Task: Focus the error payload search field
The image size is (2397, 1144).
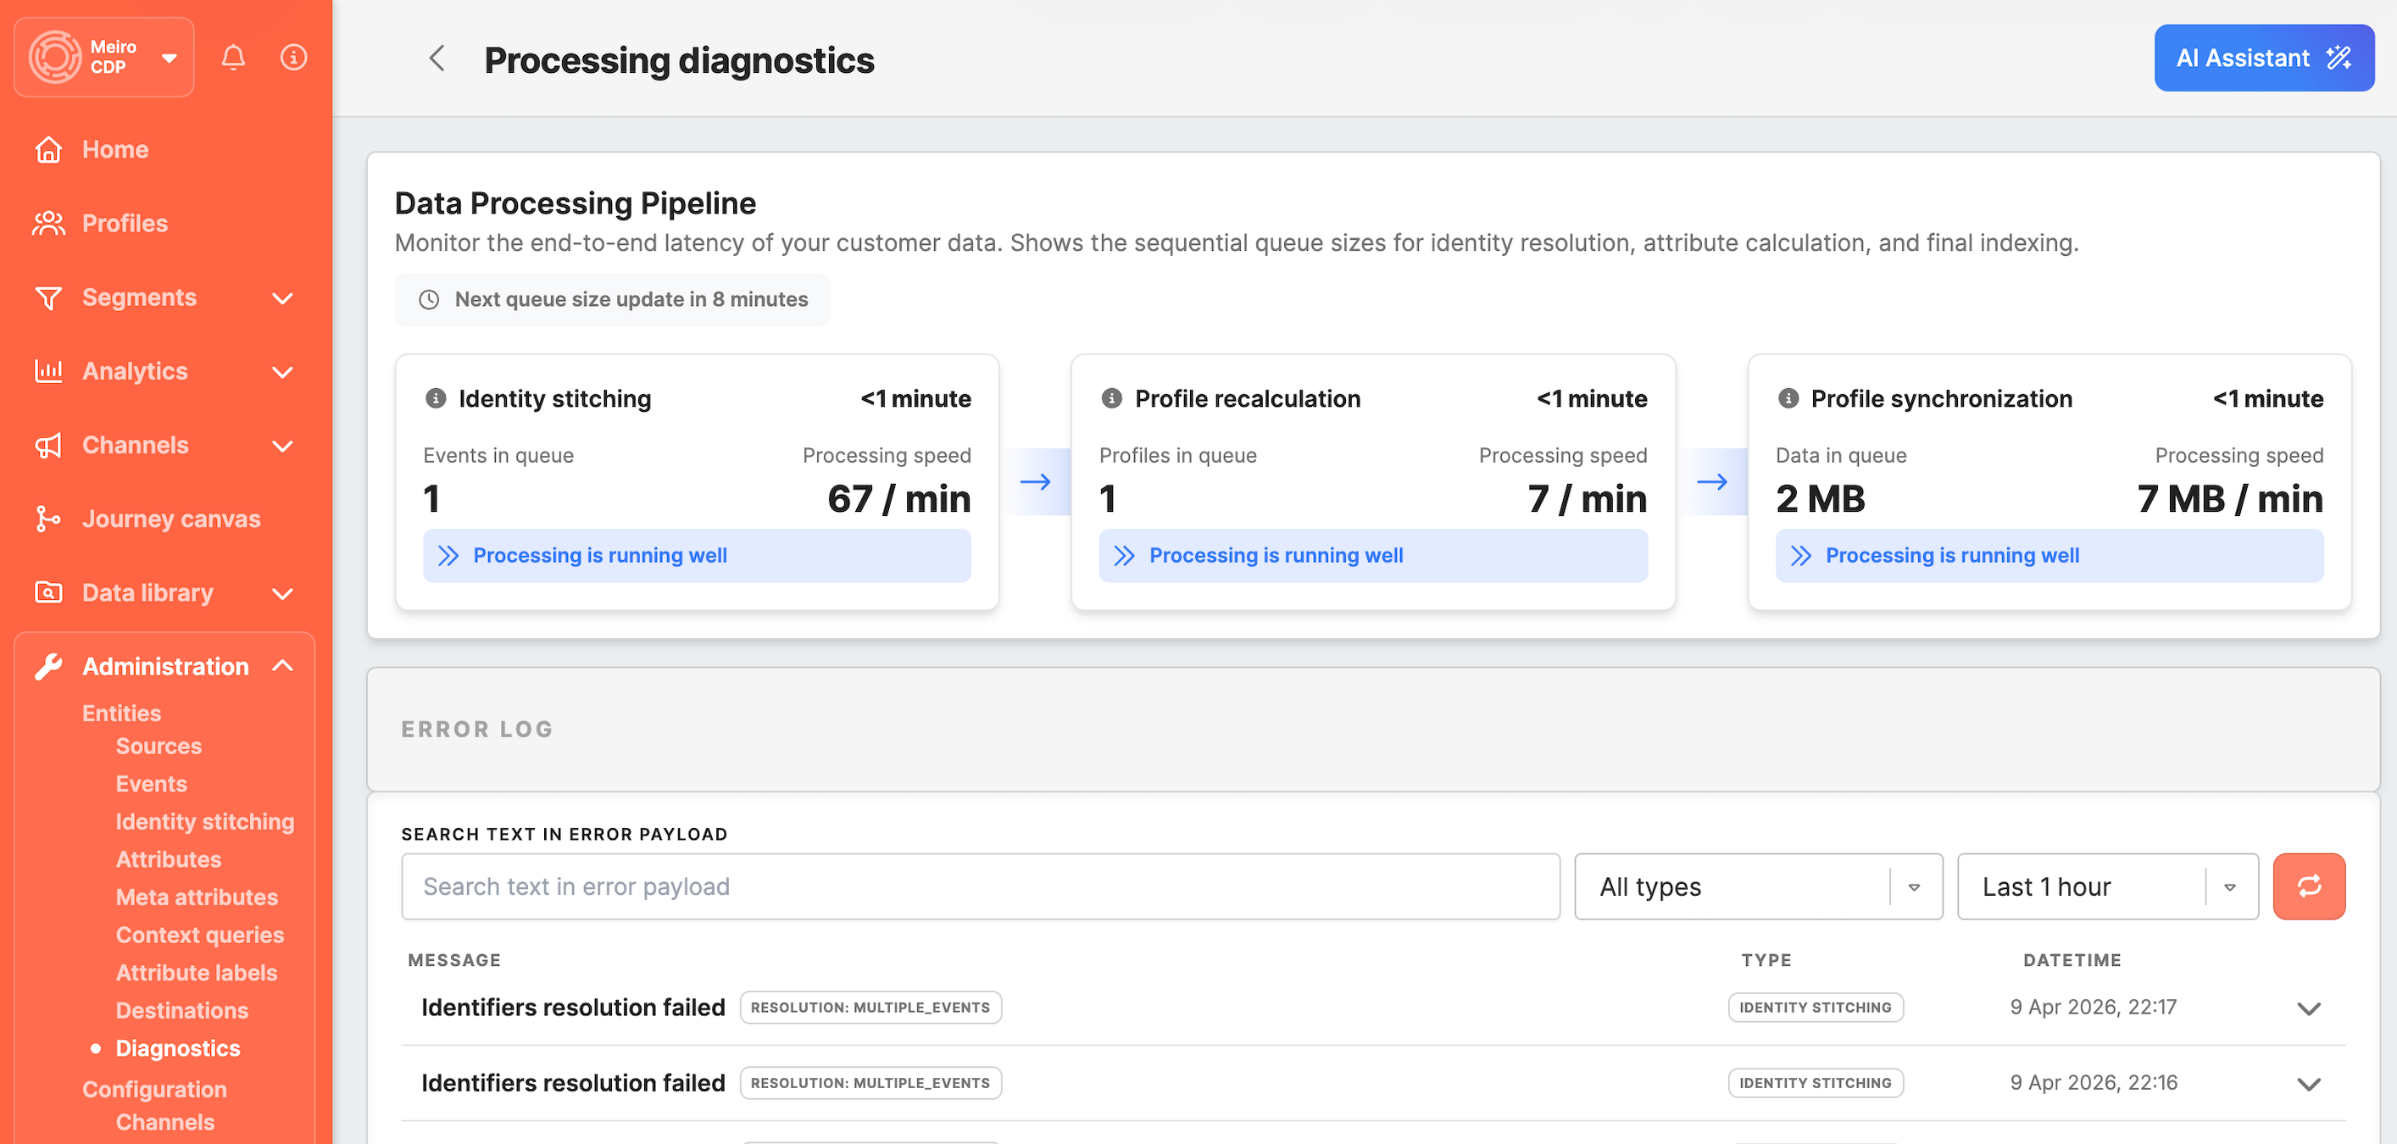Action: 980,886
